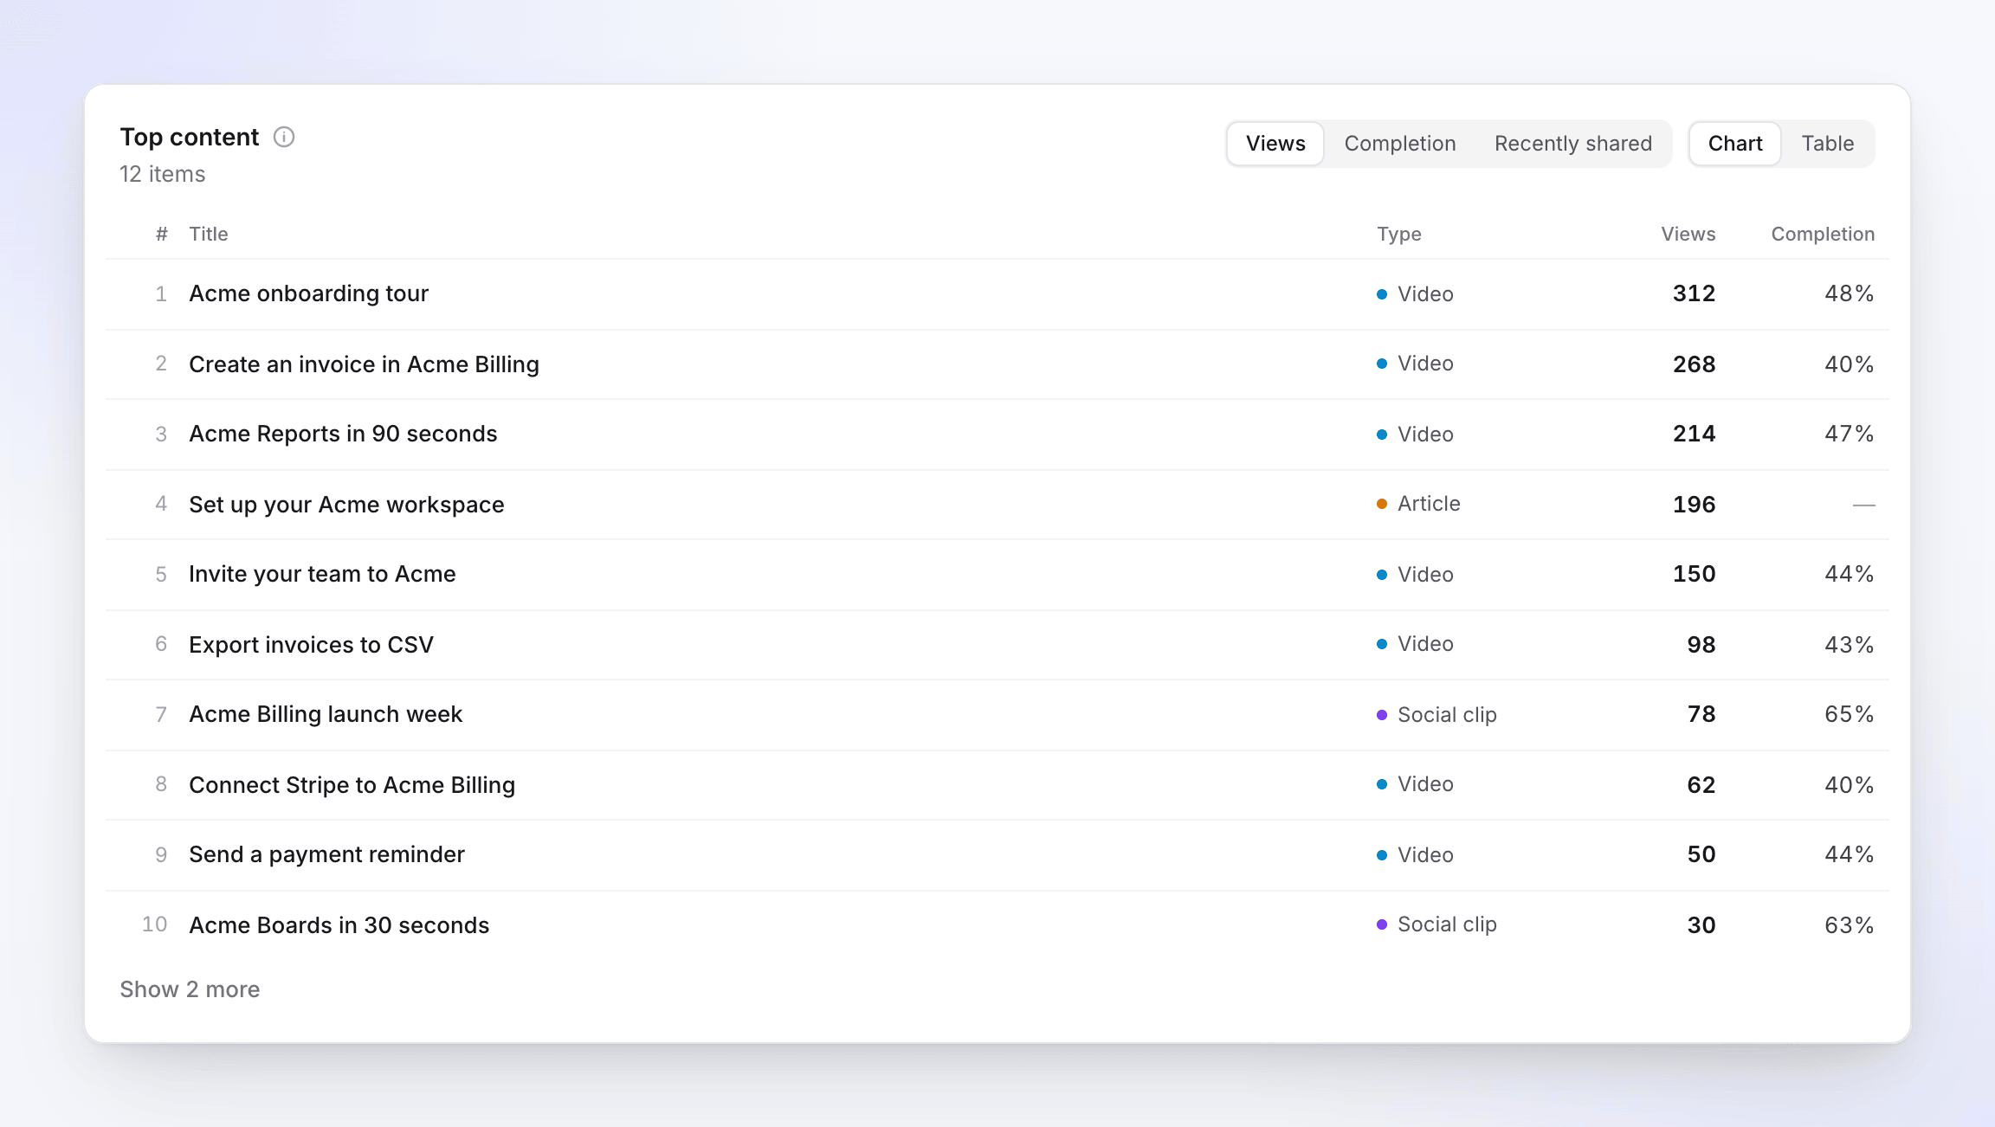
Task: Open the Recently shared tab
Action: coord(1573,144)
